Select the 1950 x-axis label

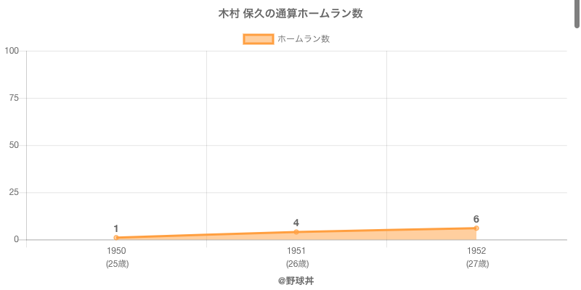coord(116,251)
